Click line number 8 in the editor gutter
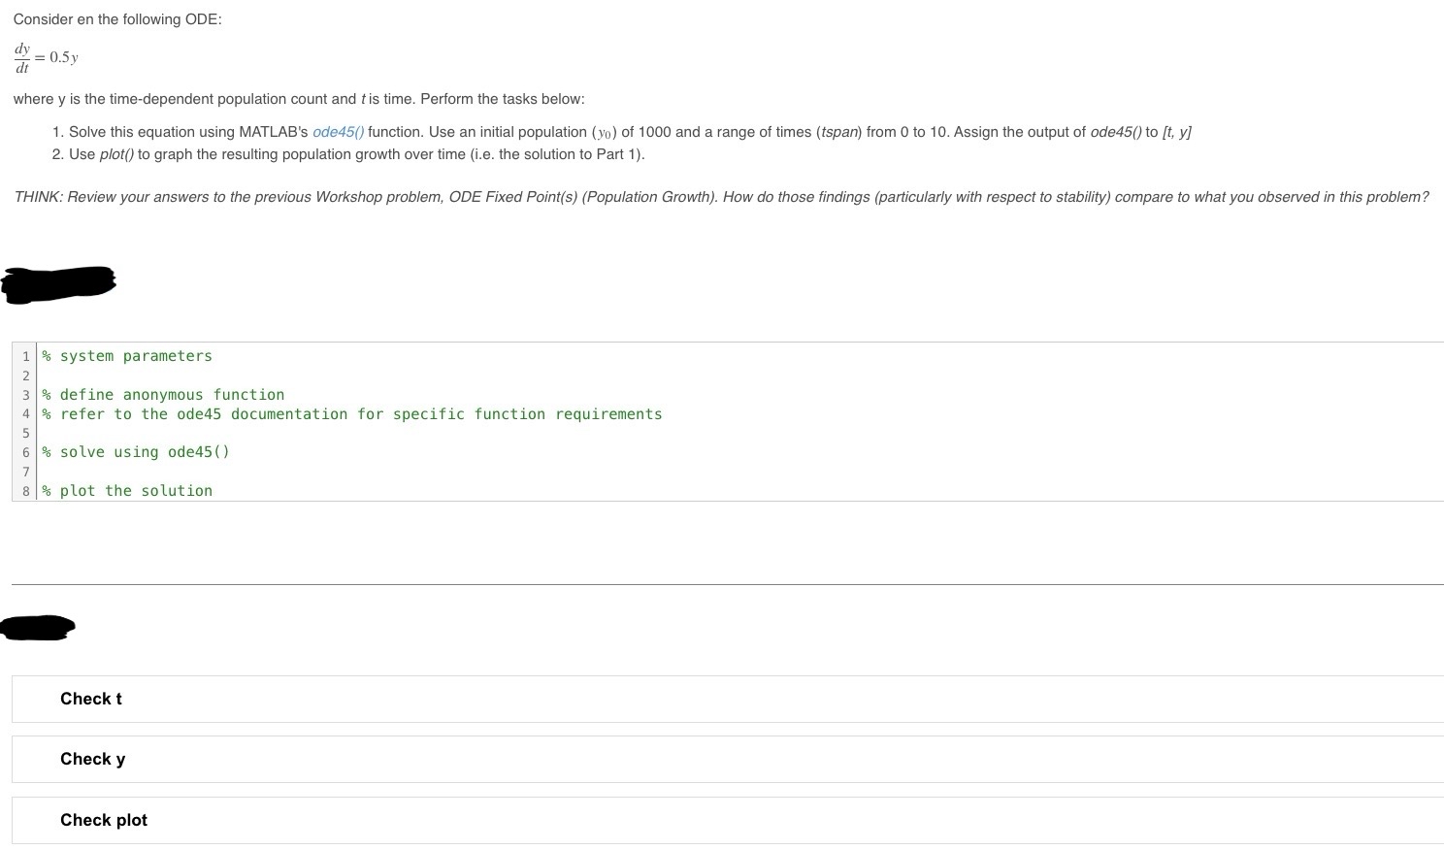This screenshot has width=1444, height=850. tap(25, 490)
